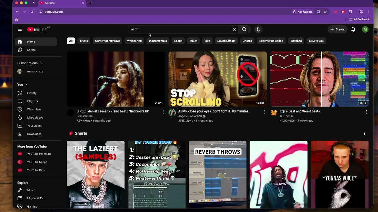Go to Shorts in the sidebar

[36, 50]
